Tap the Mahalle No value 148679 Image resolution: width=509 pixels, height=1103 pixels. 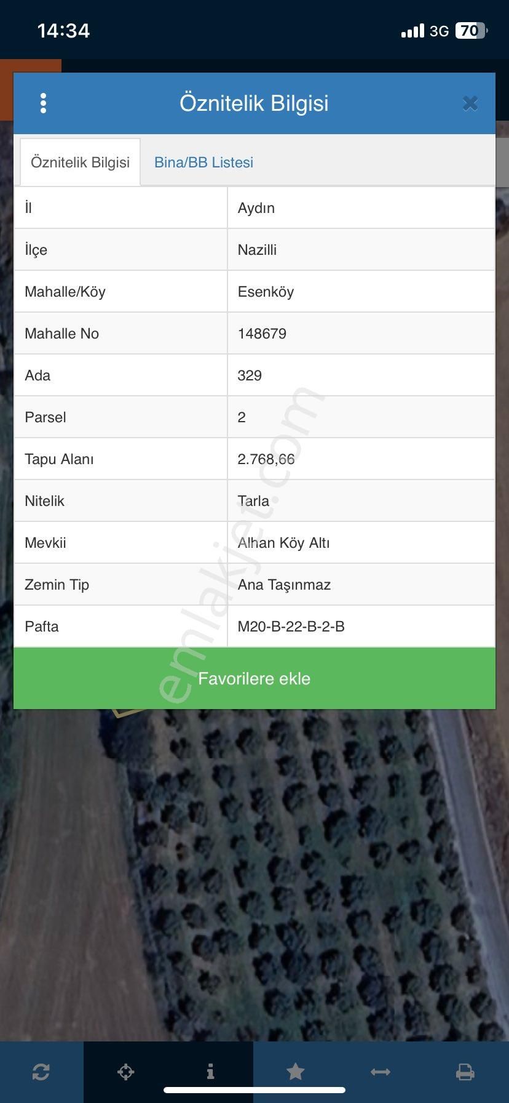[x=262, y=334]
